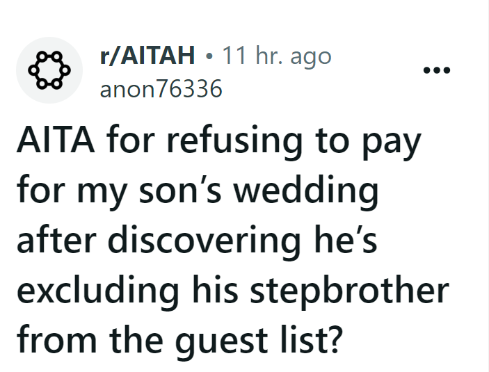Open the three-dot post options menu
This screenshot has height=372, width=489.
click(x=436, y=70)
